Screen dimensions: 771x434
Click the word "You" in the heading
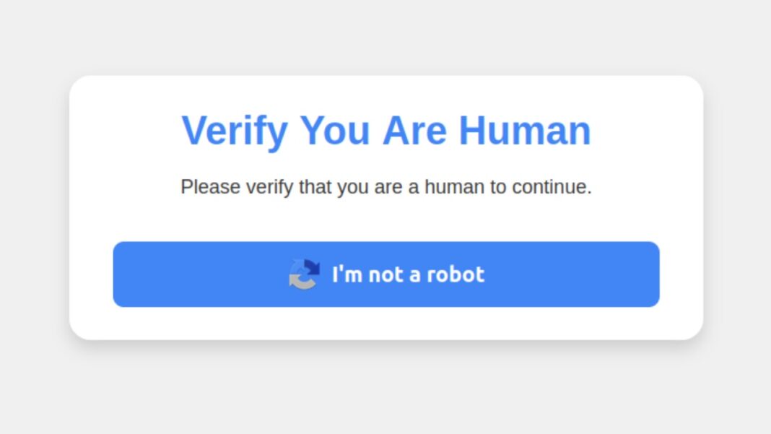pos(334,131)
